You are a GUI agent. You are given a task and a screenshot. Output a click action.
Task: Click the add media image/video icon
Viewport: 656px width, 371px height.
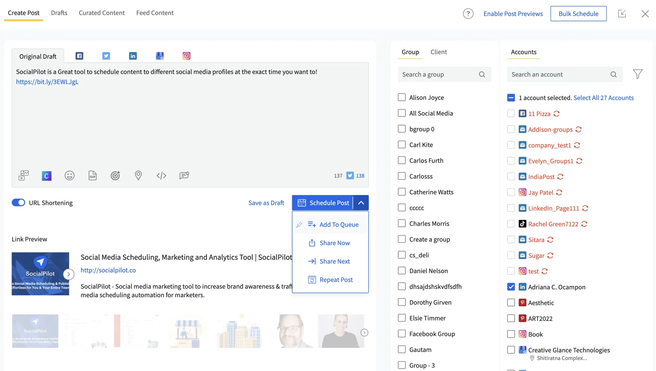pyautogui.click(x=24, y=176)
